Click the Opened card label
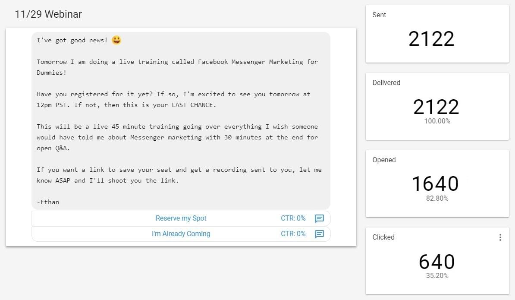515x300 pixels. click(x=384, y=160)
